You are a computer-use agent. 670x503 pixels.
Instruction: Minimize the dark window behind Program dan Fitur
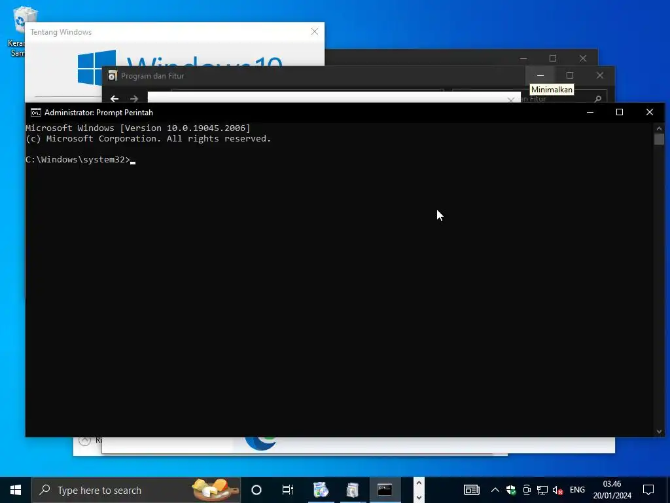pos(523,58)
